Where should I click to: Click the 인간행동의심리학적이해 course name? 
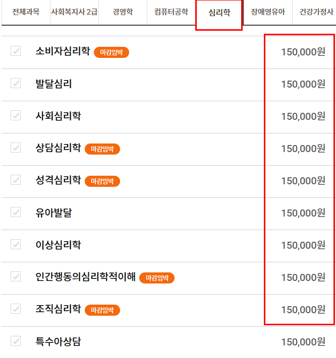pos(85,277)
